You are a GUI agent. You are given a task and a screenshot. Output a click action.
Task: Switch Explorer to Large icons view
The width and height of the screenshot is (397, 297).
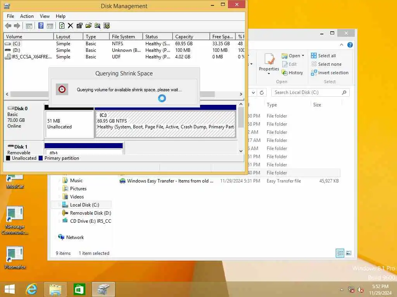coord(349,253)
